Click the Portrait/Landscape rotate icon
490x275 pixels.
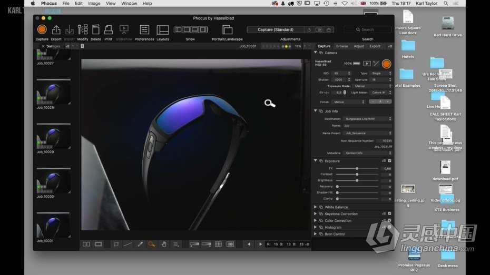coord(227,30)
